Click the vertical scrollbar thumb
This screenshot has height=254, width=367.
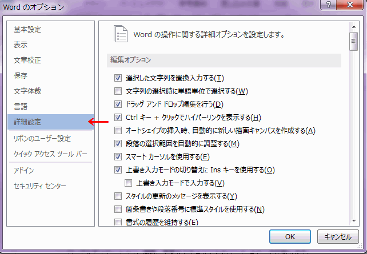tap(354, 41)
